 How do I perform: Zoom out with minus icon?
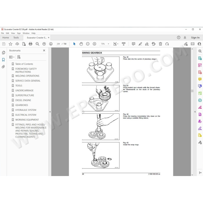pyautogui.click(x=88, y=44)
